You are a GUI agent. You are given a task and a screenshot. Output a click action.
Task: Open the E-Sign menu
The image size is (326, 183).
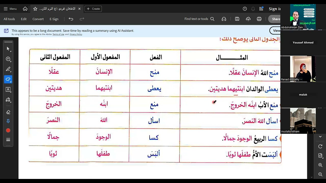click(54, 19)
